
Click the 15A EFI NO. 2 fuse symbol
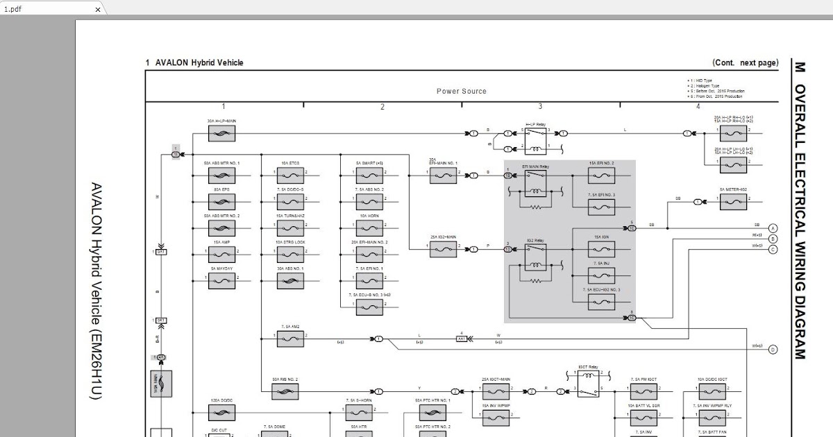(x=601, y=176)
